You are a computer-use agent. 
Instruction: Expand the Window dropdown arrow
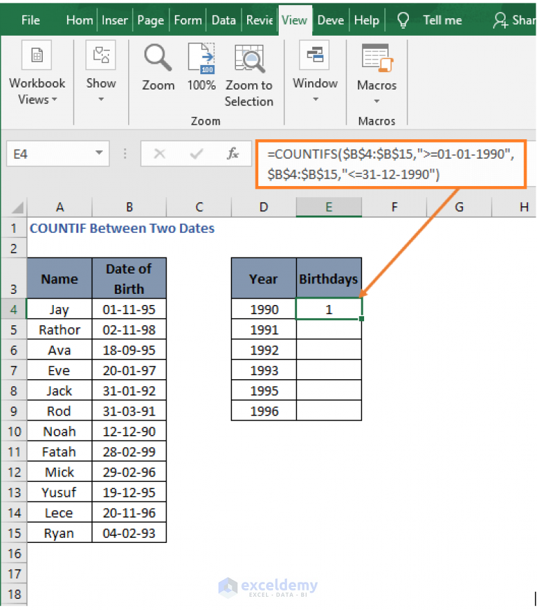[x=316, y=99]
